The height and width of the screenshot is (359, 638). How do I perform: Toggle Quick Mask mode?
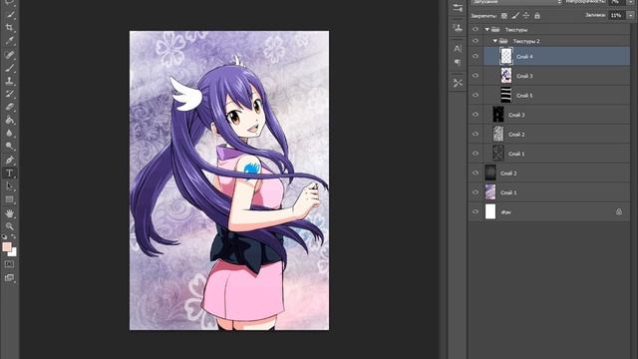(x=9, y=264)
